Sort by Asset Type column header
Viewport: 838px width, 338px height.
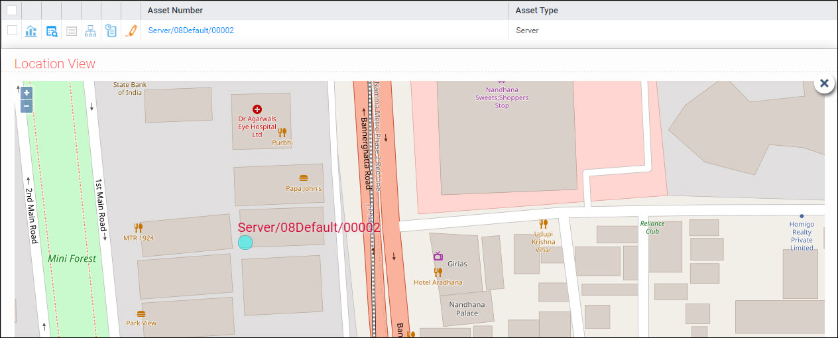coord(537,11)
